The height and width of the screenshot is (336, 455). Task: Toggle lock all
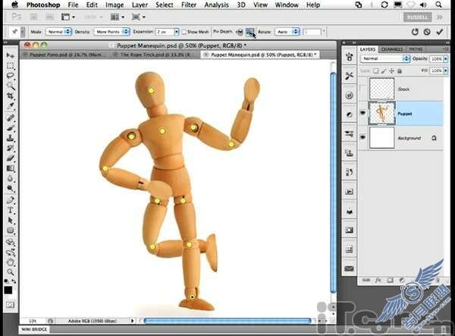tap(400, 71)
